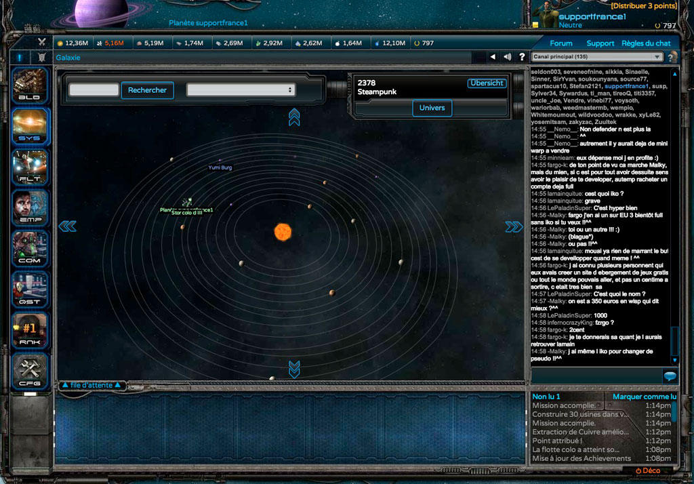Image resolution: width=694 pixels, height=484 pixels.
Task: Open the EMP empire sidebar icon
Action: click(x=30, y=207)
